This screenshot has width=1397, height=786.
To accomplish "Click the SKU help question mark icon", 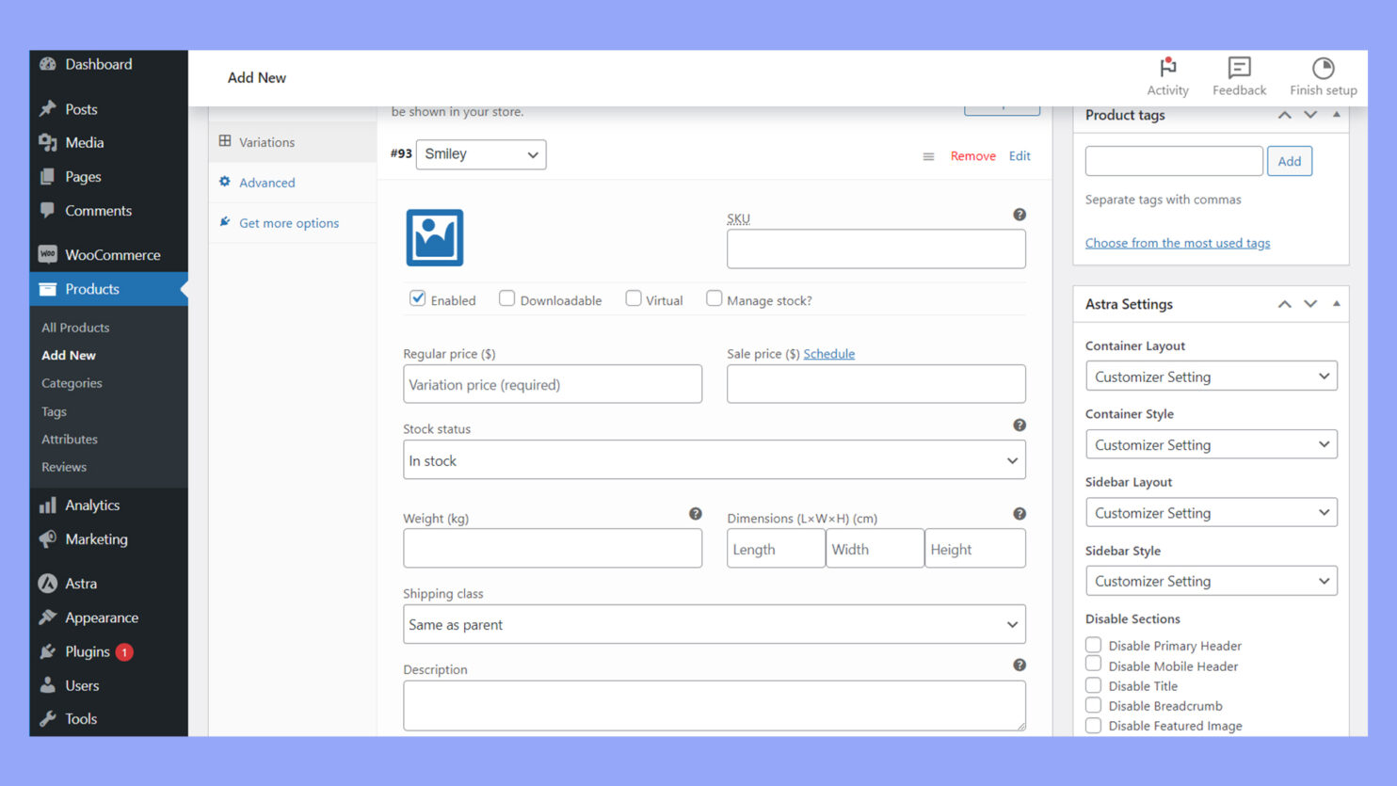I will point(1019,214).
